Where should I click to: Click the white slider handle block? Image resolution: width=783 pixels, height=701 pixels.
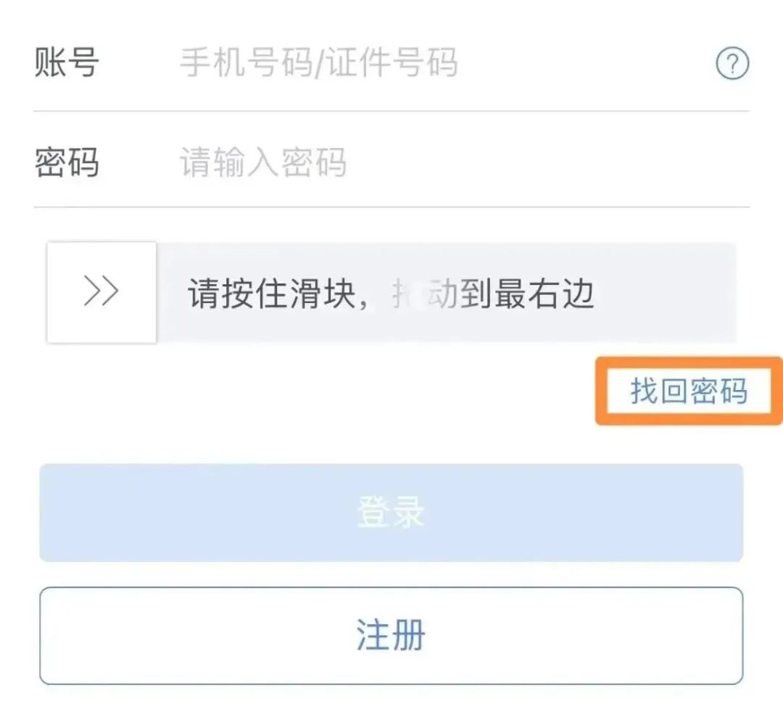(x=101, y=293)
